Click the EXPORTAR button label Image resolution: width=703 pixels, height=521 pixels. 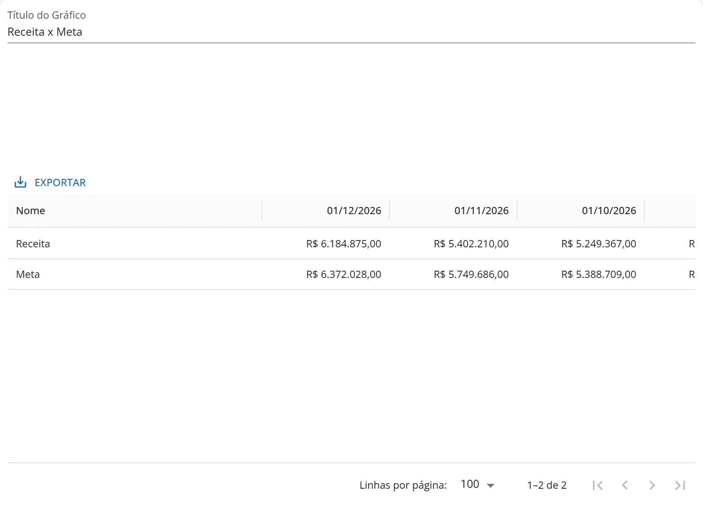(x=60, y=183)
